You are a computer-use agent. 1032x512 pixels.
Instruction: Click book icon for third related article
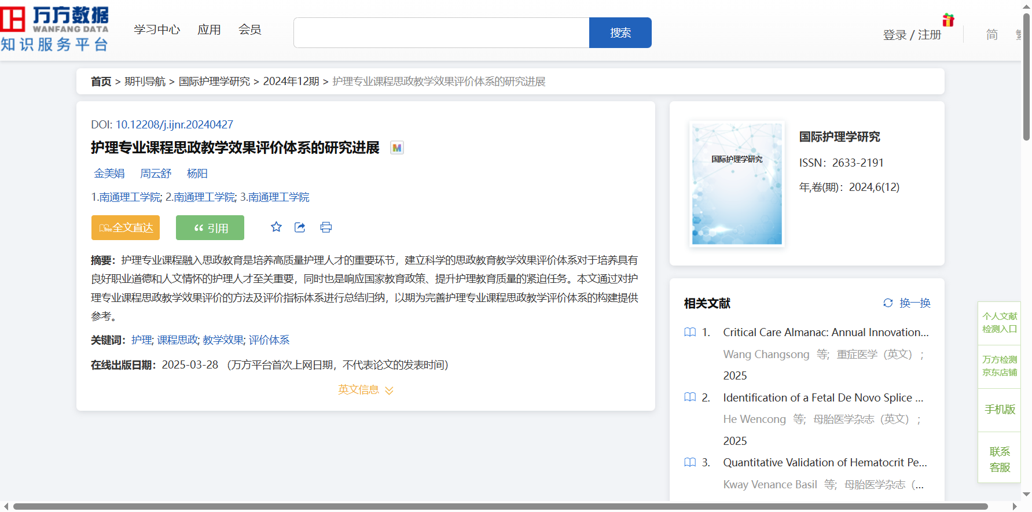tap(690, 462)
